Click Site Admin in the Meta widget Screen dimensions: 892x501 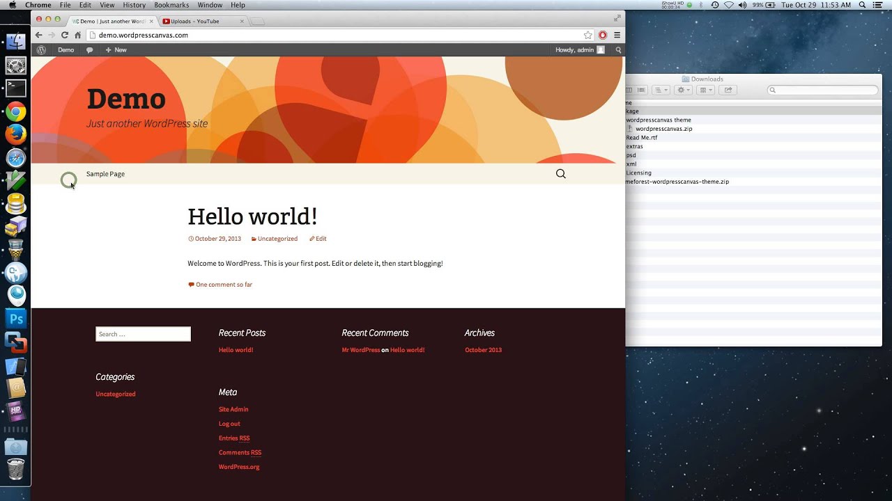pos(233,409)
